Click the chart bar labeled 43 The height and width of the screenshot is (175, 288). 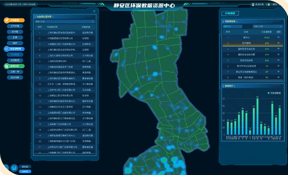tap(272, 119)
